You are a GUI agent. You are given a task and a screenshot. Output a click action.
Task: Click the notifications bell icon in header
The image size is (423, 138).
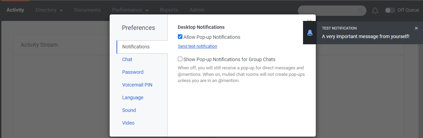pos(375,10)
